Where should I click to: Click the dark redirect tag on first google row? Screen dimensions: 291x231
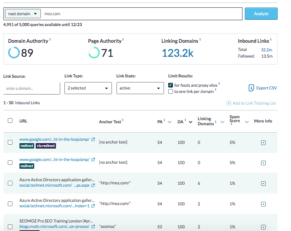[x=27, y=146]
